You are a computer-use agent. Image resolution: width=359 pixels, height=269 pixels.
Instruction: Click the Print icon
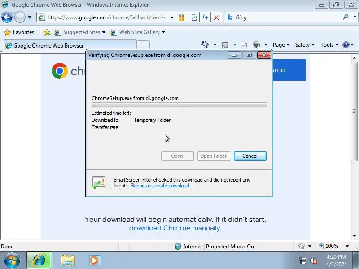pos(256,45)
